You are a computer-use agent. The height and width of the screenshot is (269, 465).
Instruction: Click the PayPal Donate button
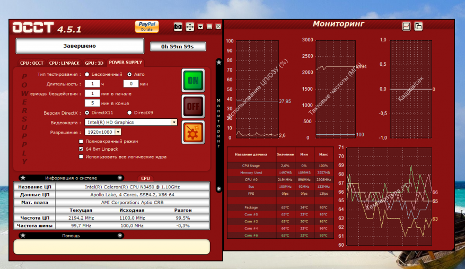click(147, 27)
